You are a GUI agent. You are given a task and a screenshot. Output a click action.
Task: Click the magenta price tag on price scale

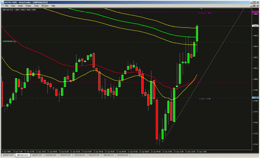(255, 12)
